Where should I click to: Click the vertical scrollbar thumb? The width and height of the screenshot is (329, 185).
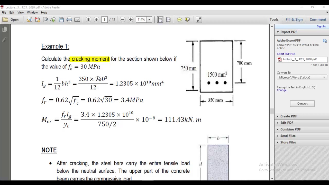coord(272,111)
